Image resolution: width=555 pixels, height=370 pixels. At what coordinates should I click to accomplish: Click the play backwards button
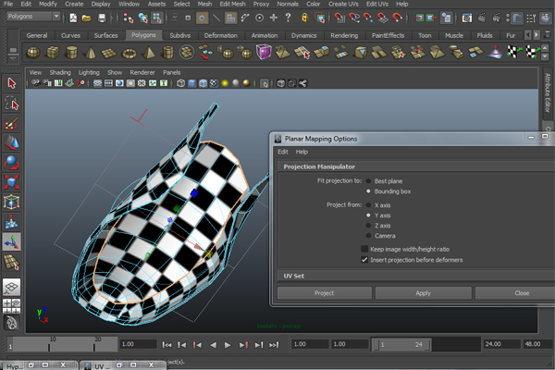click(x=213, y=345)
